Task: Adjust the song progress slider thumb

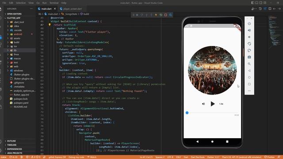Action: point(187,113)
